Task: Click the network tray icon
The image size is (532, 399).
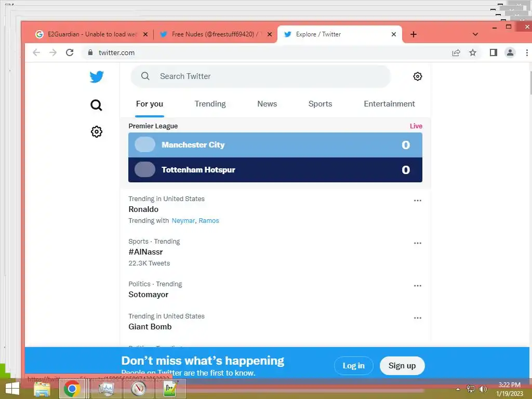Action: click(x=470, y=389)
